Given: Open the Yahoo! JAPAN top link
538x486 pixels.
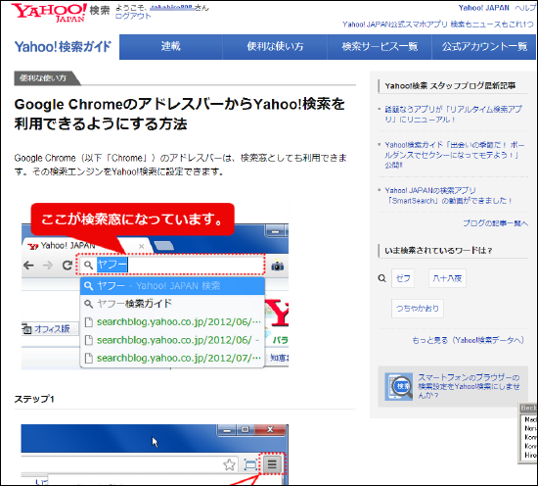Looking at the screenshot, I should (484, 8).
